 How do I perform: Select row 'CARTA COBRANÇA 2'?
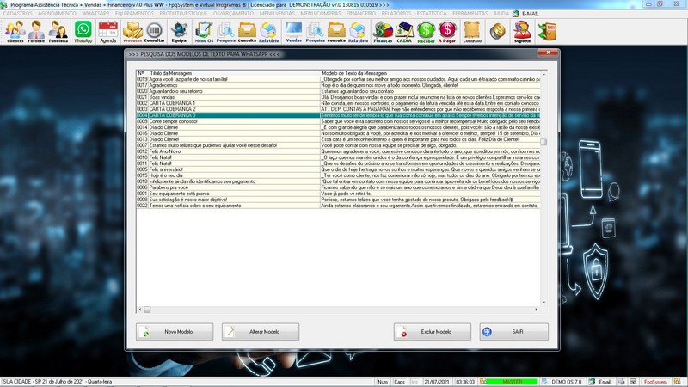(x=338, y=109)
